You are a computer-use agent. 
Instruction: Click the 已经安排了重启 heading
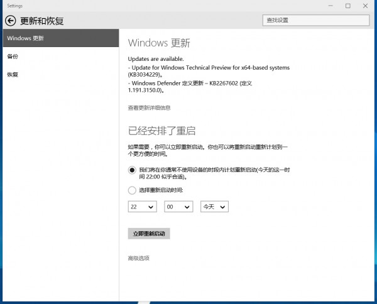tap(161, 131)
